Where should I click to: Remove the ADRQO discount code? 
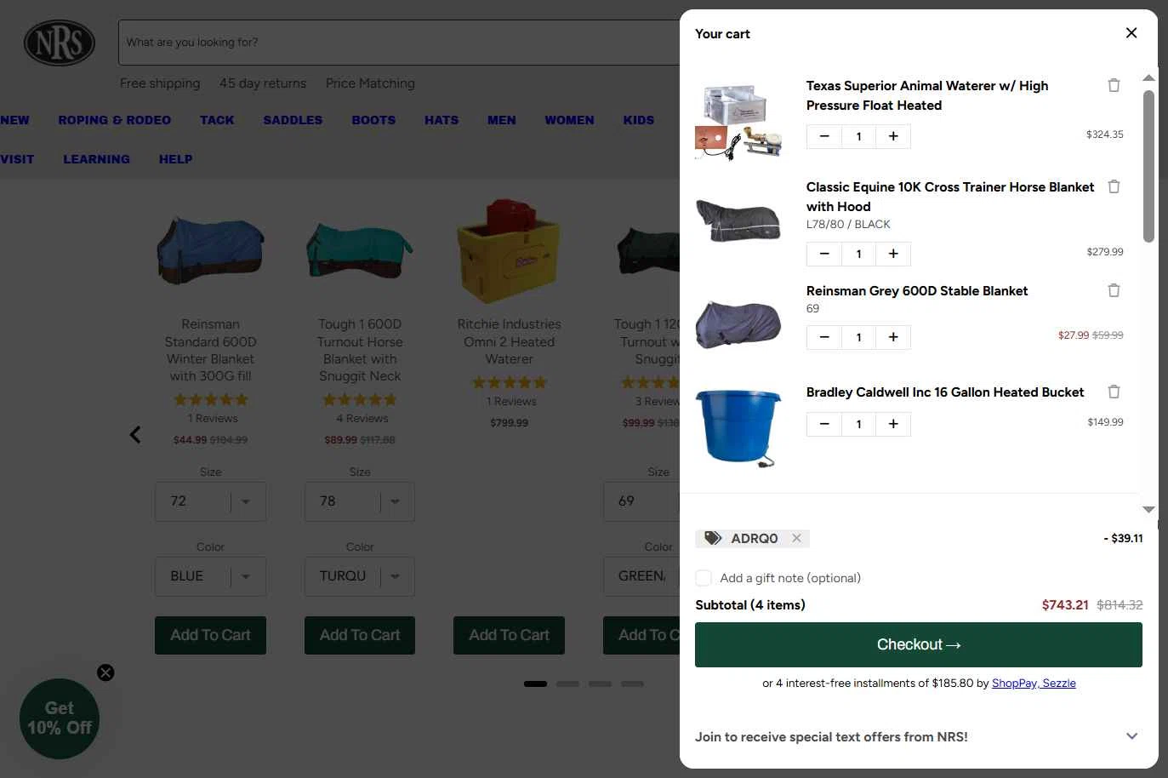(x=796, y=538)
